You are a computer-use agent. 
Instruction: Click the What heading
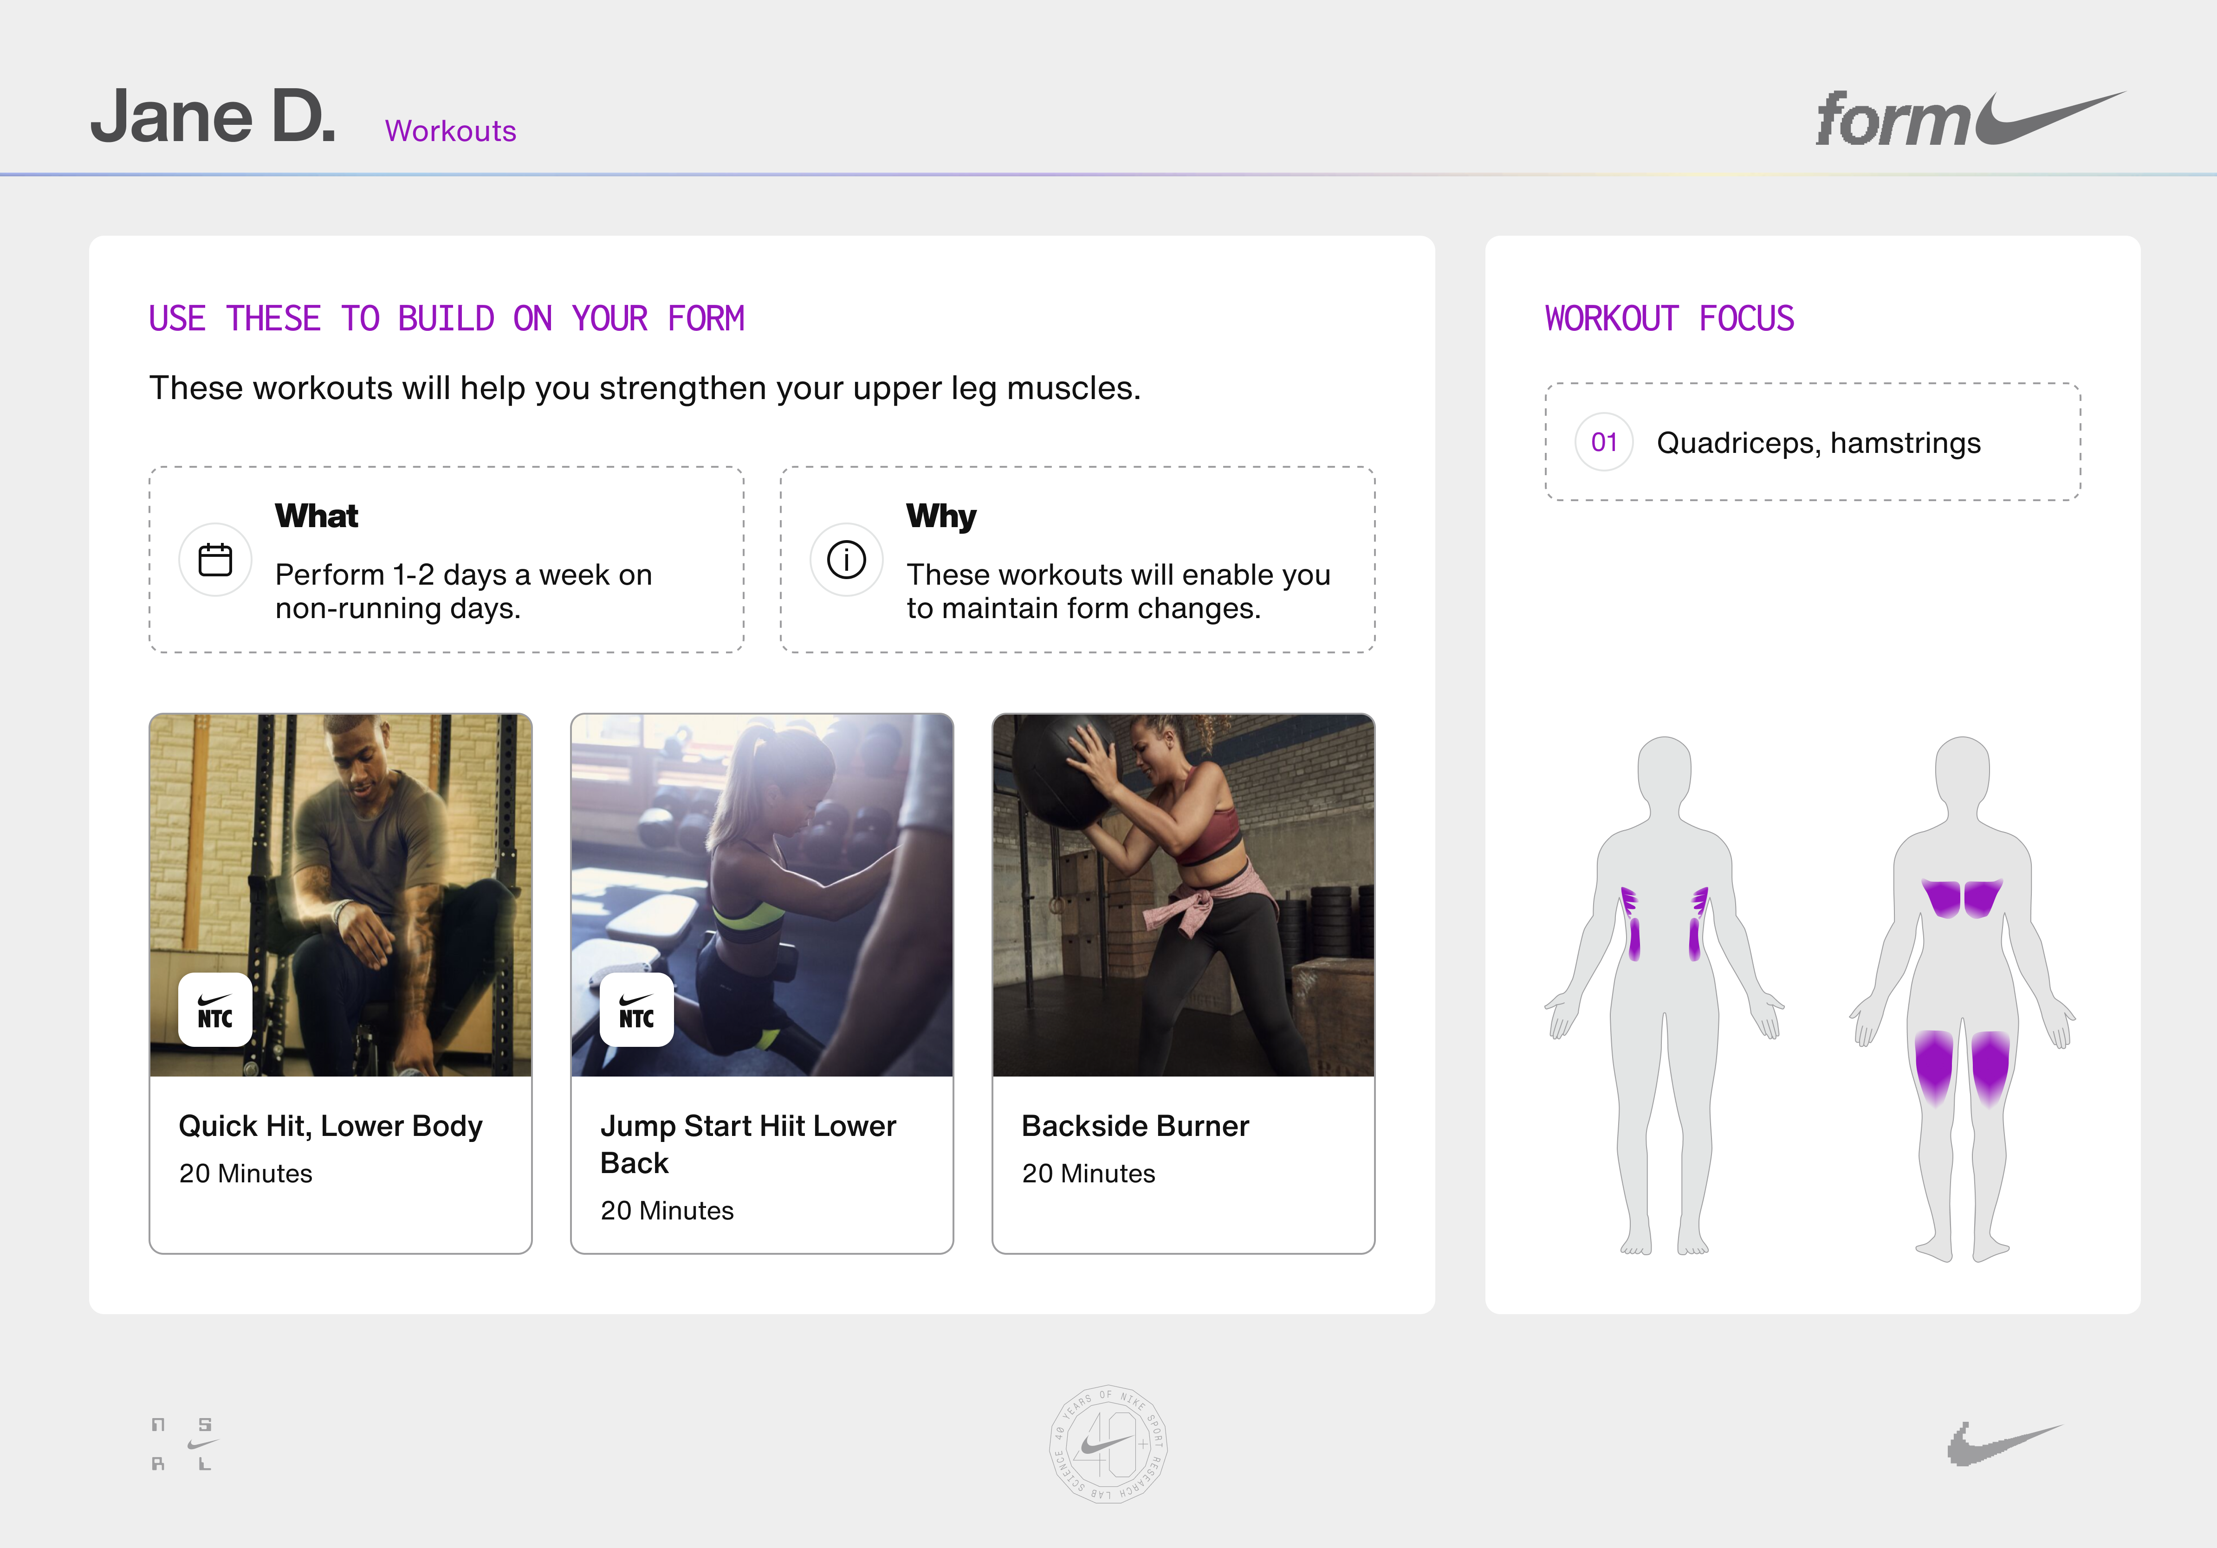(317, 516)
